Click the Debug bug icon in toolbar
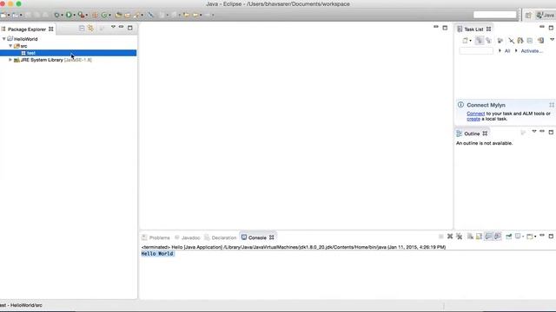 click(56, 15)
